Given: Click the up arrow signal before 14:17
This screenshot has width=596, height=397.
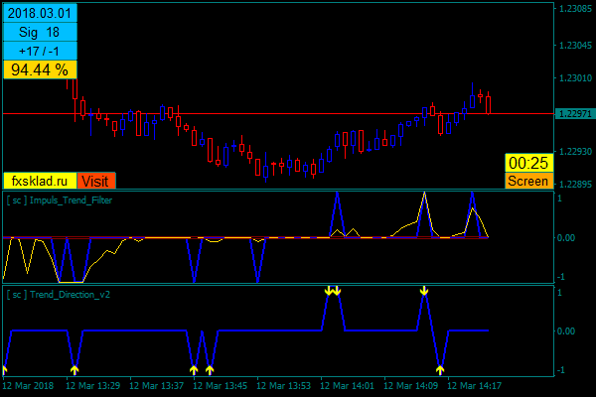Looking at the screenshot, I should click(440, 369).
